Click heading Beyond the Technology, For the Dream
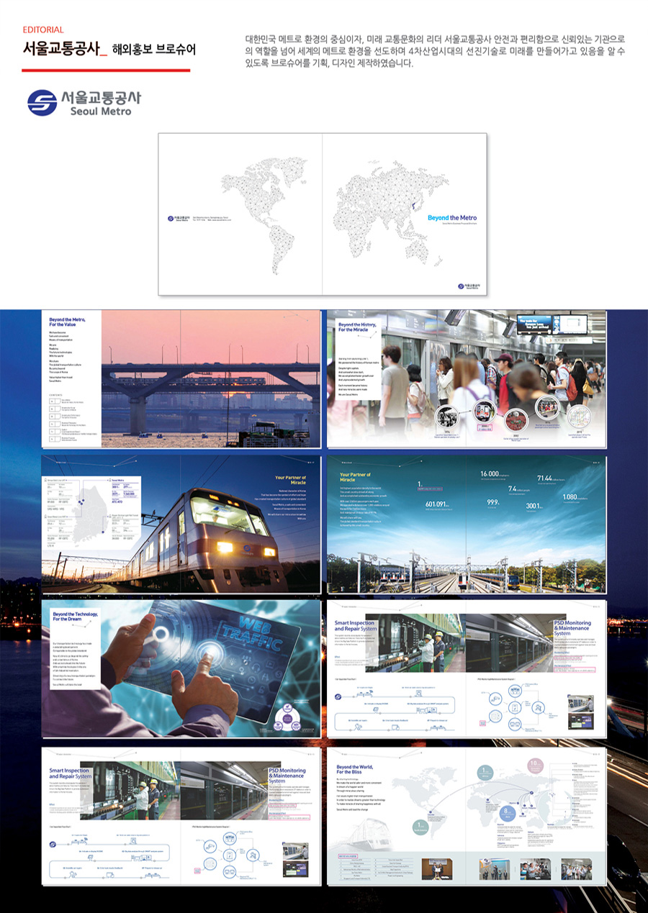The image size is (648, 913). pos(75,617)
